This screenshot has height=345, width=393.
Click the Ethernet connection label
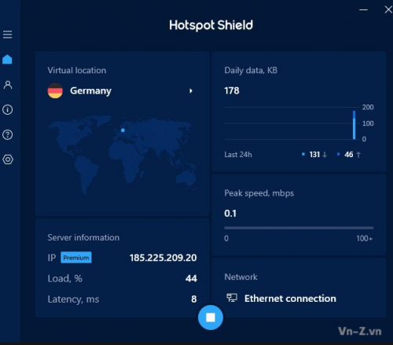(290, 299)
